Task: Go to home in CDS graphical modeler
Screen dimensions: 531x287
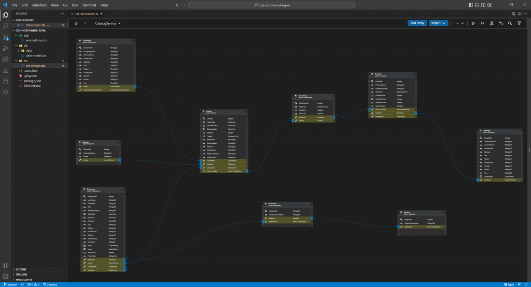Action: click(76, 23)
